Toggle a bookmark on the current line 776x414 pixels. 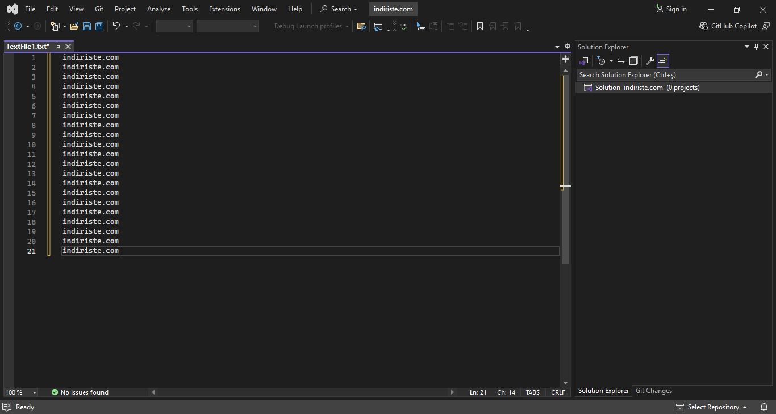click(479, 26)
